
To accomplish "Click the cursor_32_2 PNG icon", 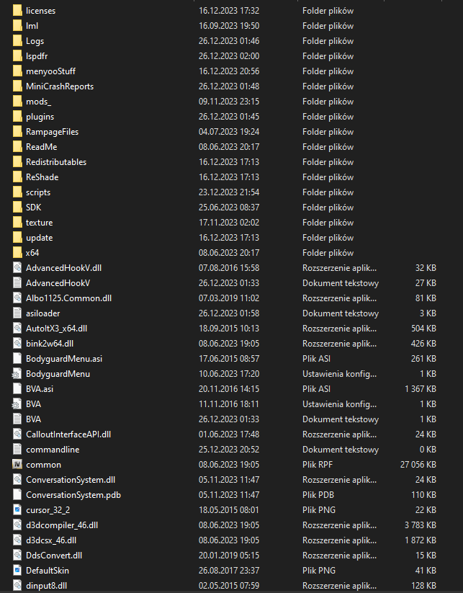I will click(17, 510).
